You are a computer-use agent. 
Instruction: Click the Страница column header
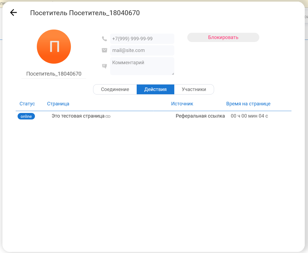tap(58, 104)
